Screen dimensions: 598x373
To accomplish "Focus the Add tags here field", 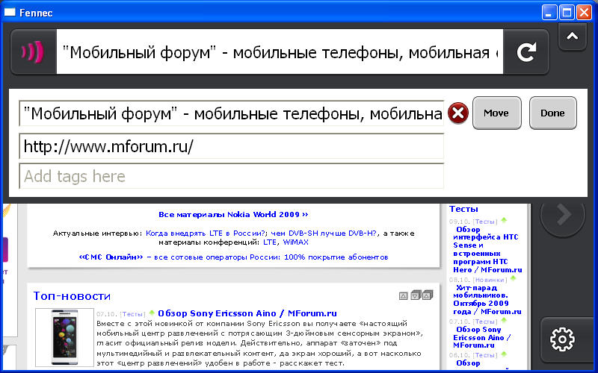I will tap(232, 176).
